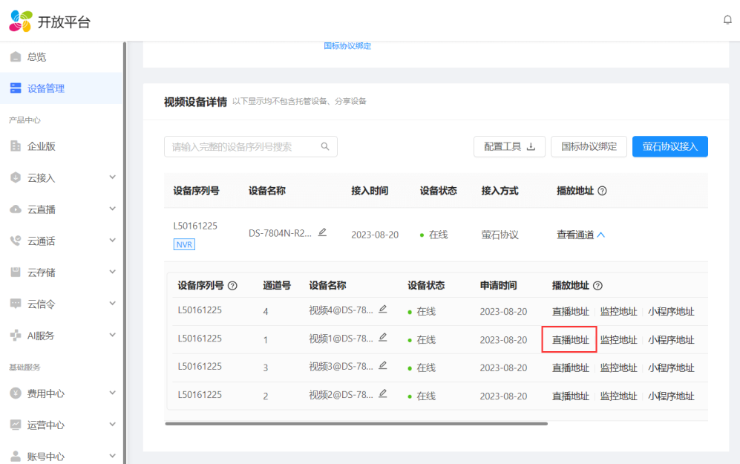
Task: Click the 视频设备详情 heading
Action: [195, 102]
